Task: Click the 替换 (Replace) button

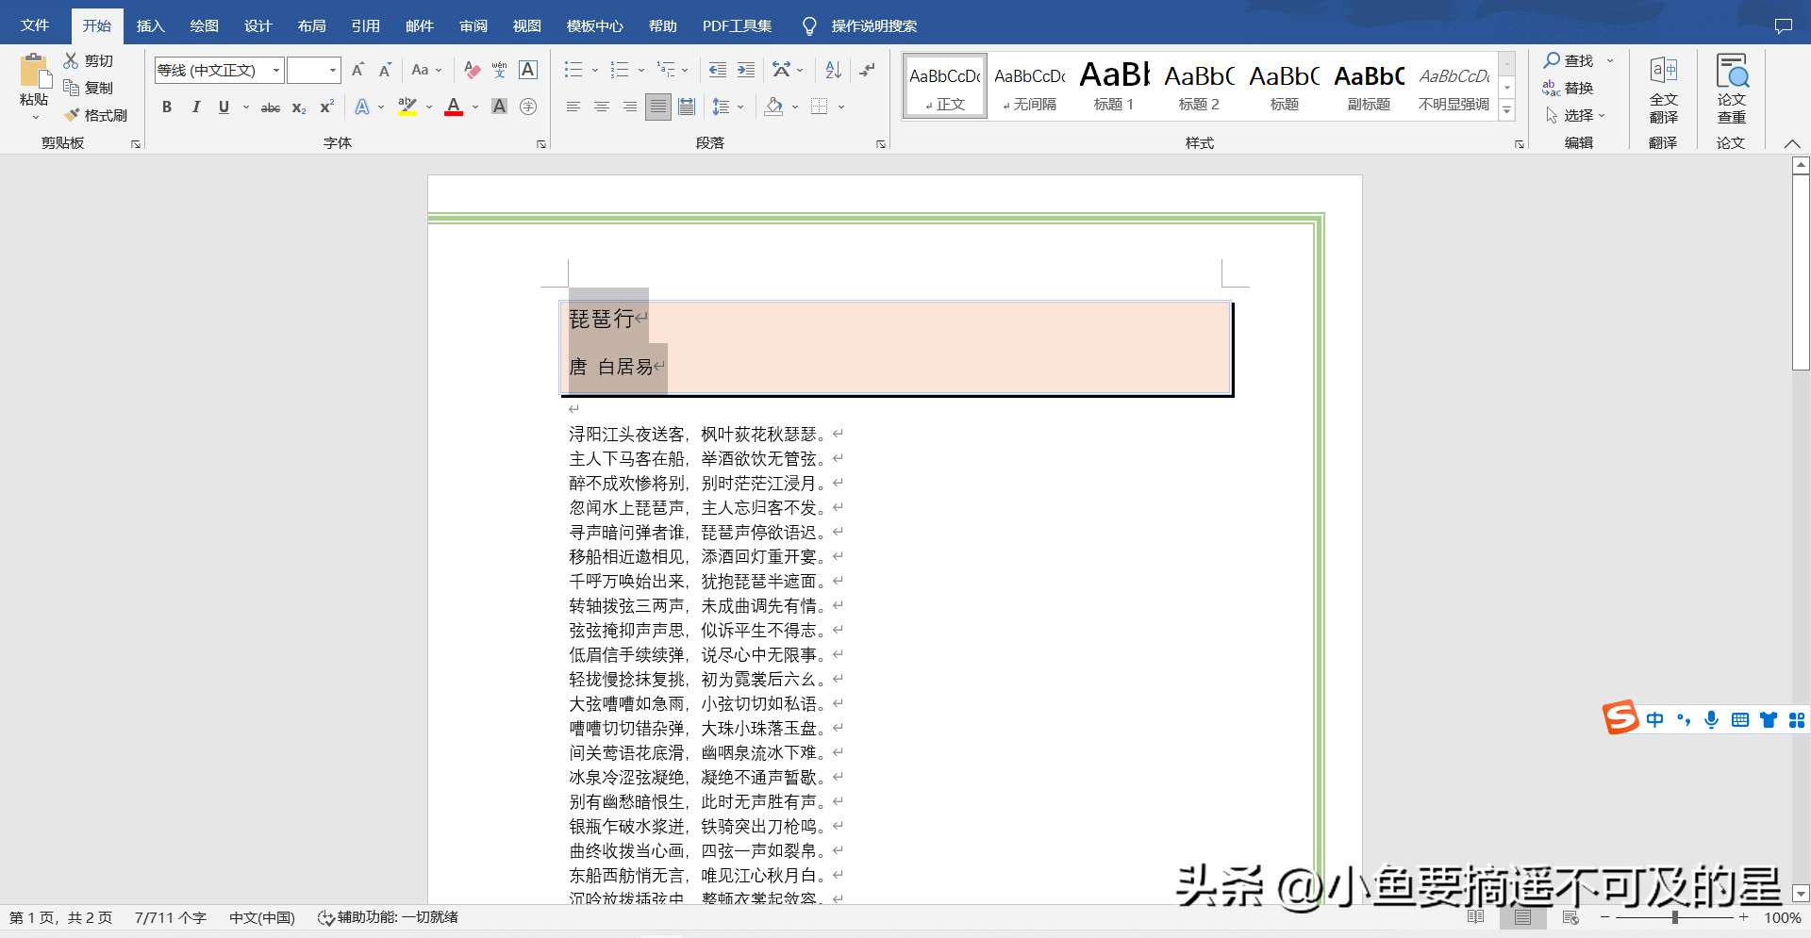Action: coord(1569,88)
